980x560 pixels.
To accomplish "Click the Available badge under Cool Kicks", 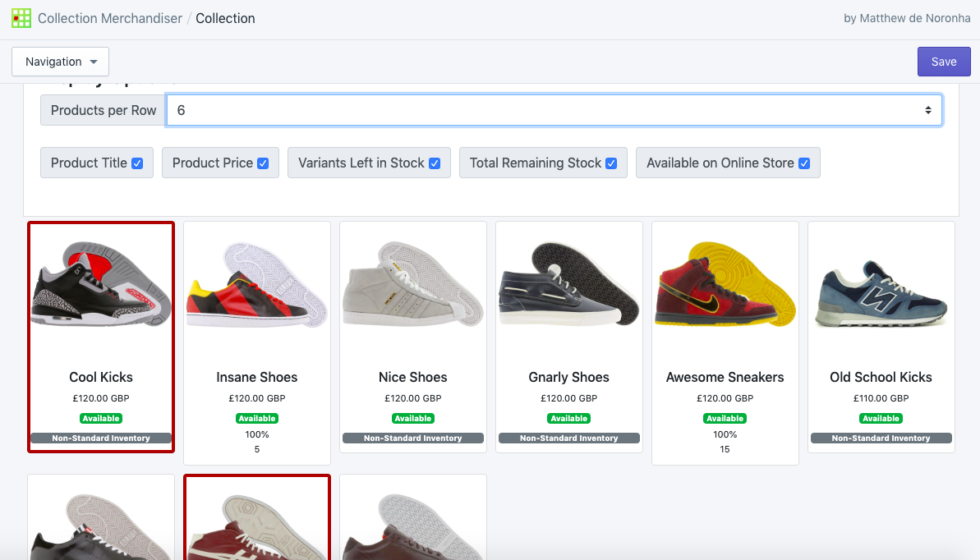I will tap(101, 418).
